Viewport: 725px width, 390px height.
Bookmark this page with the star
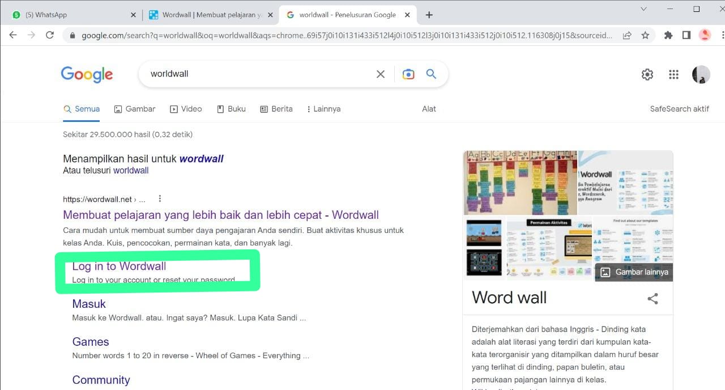click(645, 35)
